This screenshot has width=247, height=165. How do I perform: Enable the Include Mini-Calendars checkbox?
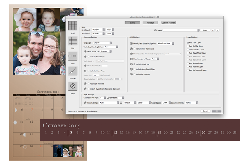coord(135,49)
